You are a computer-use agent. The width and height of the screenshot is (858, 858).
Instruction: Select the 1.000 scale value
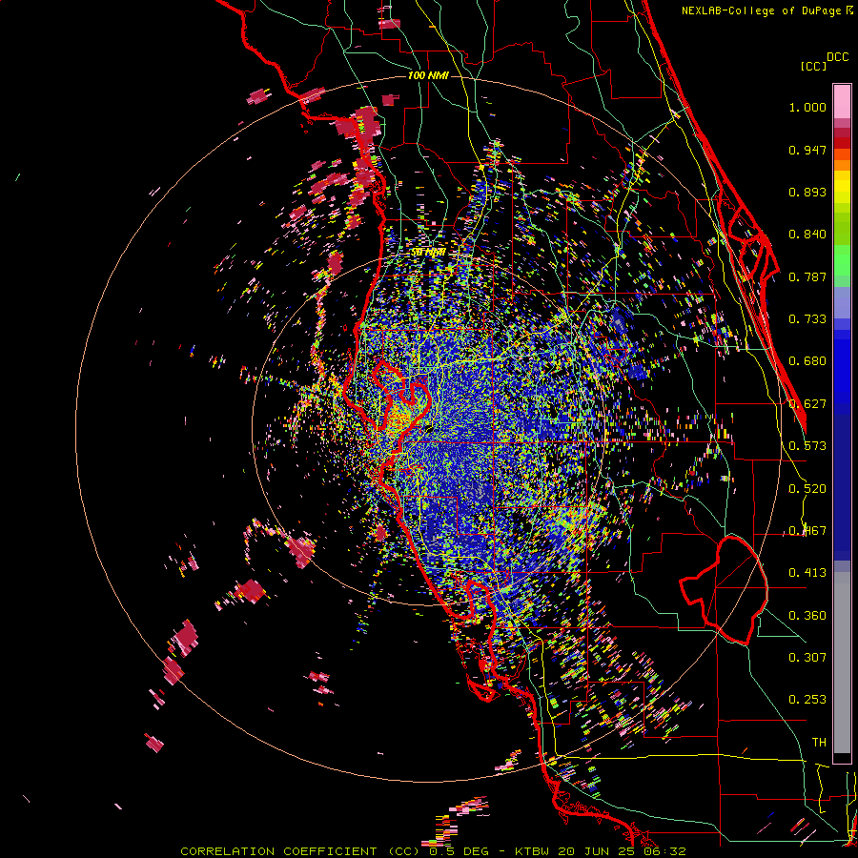[x=807, y=107]
